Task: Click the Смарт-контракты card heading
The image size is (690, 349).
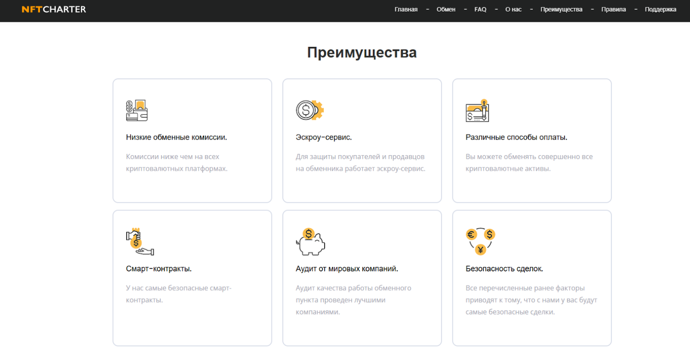Action: (x=159, y=269)
